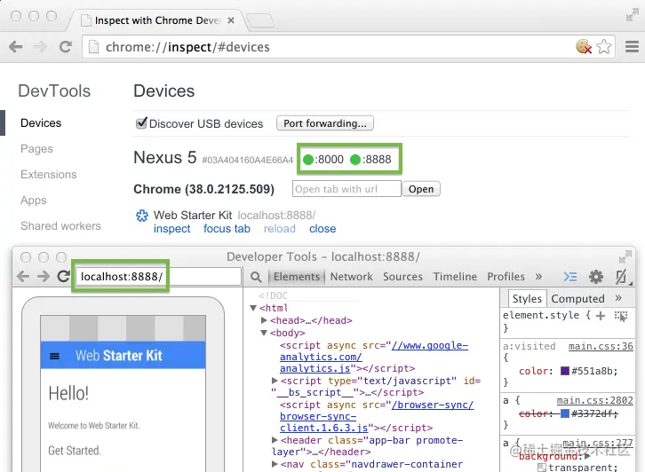Enter fullscreen for Developer Tools window
The width and height of the screenshot is (645, 472).
tap(625, 257)
